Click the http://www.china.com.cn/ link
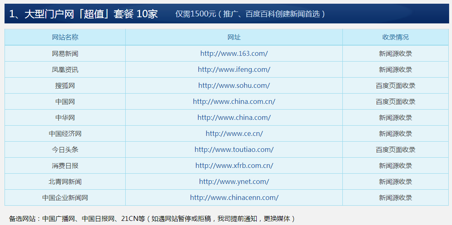The width and height of the screenshot is (452, 225). [x=234, y=101]
